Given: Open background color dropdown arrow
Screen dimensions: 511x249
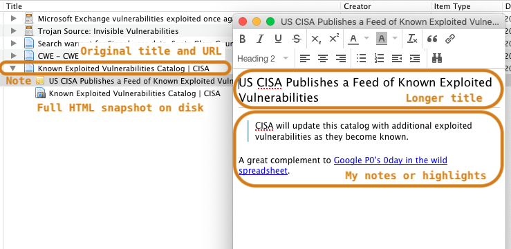Looking at the screenshot, I should tap(395, 39).
